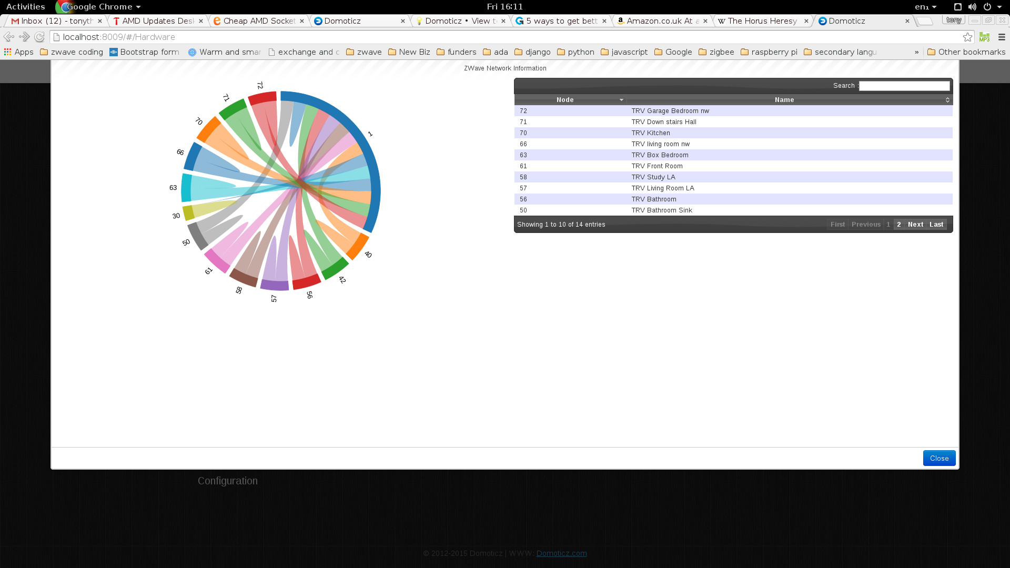1010x568 pixels.
Task: Select TRV Study LA node row
Action: (733, 177)
